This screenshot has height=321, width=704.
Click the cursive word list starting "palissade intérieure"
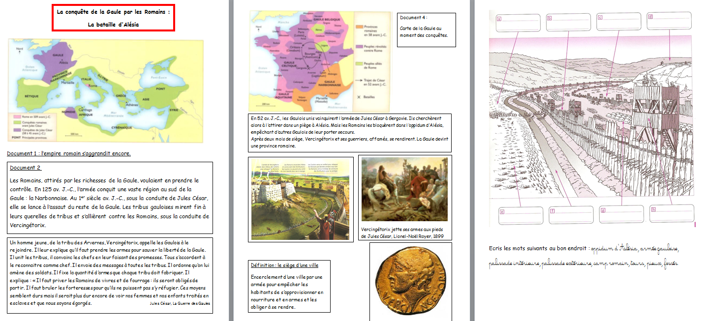tap(584, 264)
